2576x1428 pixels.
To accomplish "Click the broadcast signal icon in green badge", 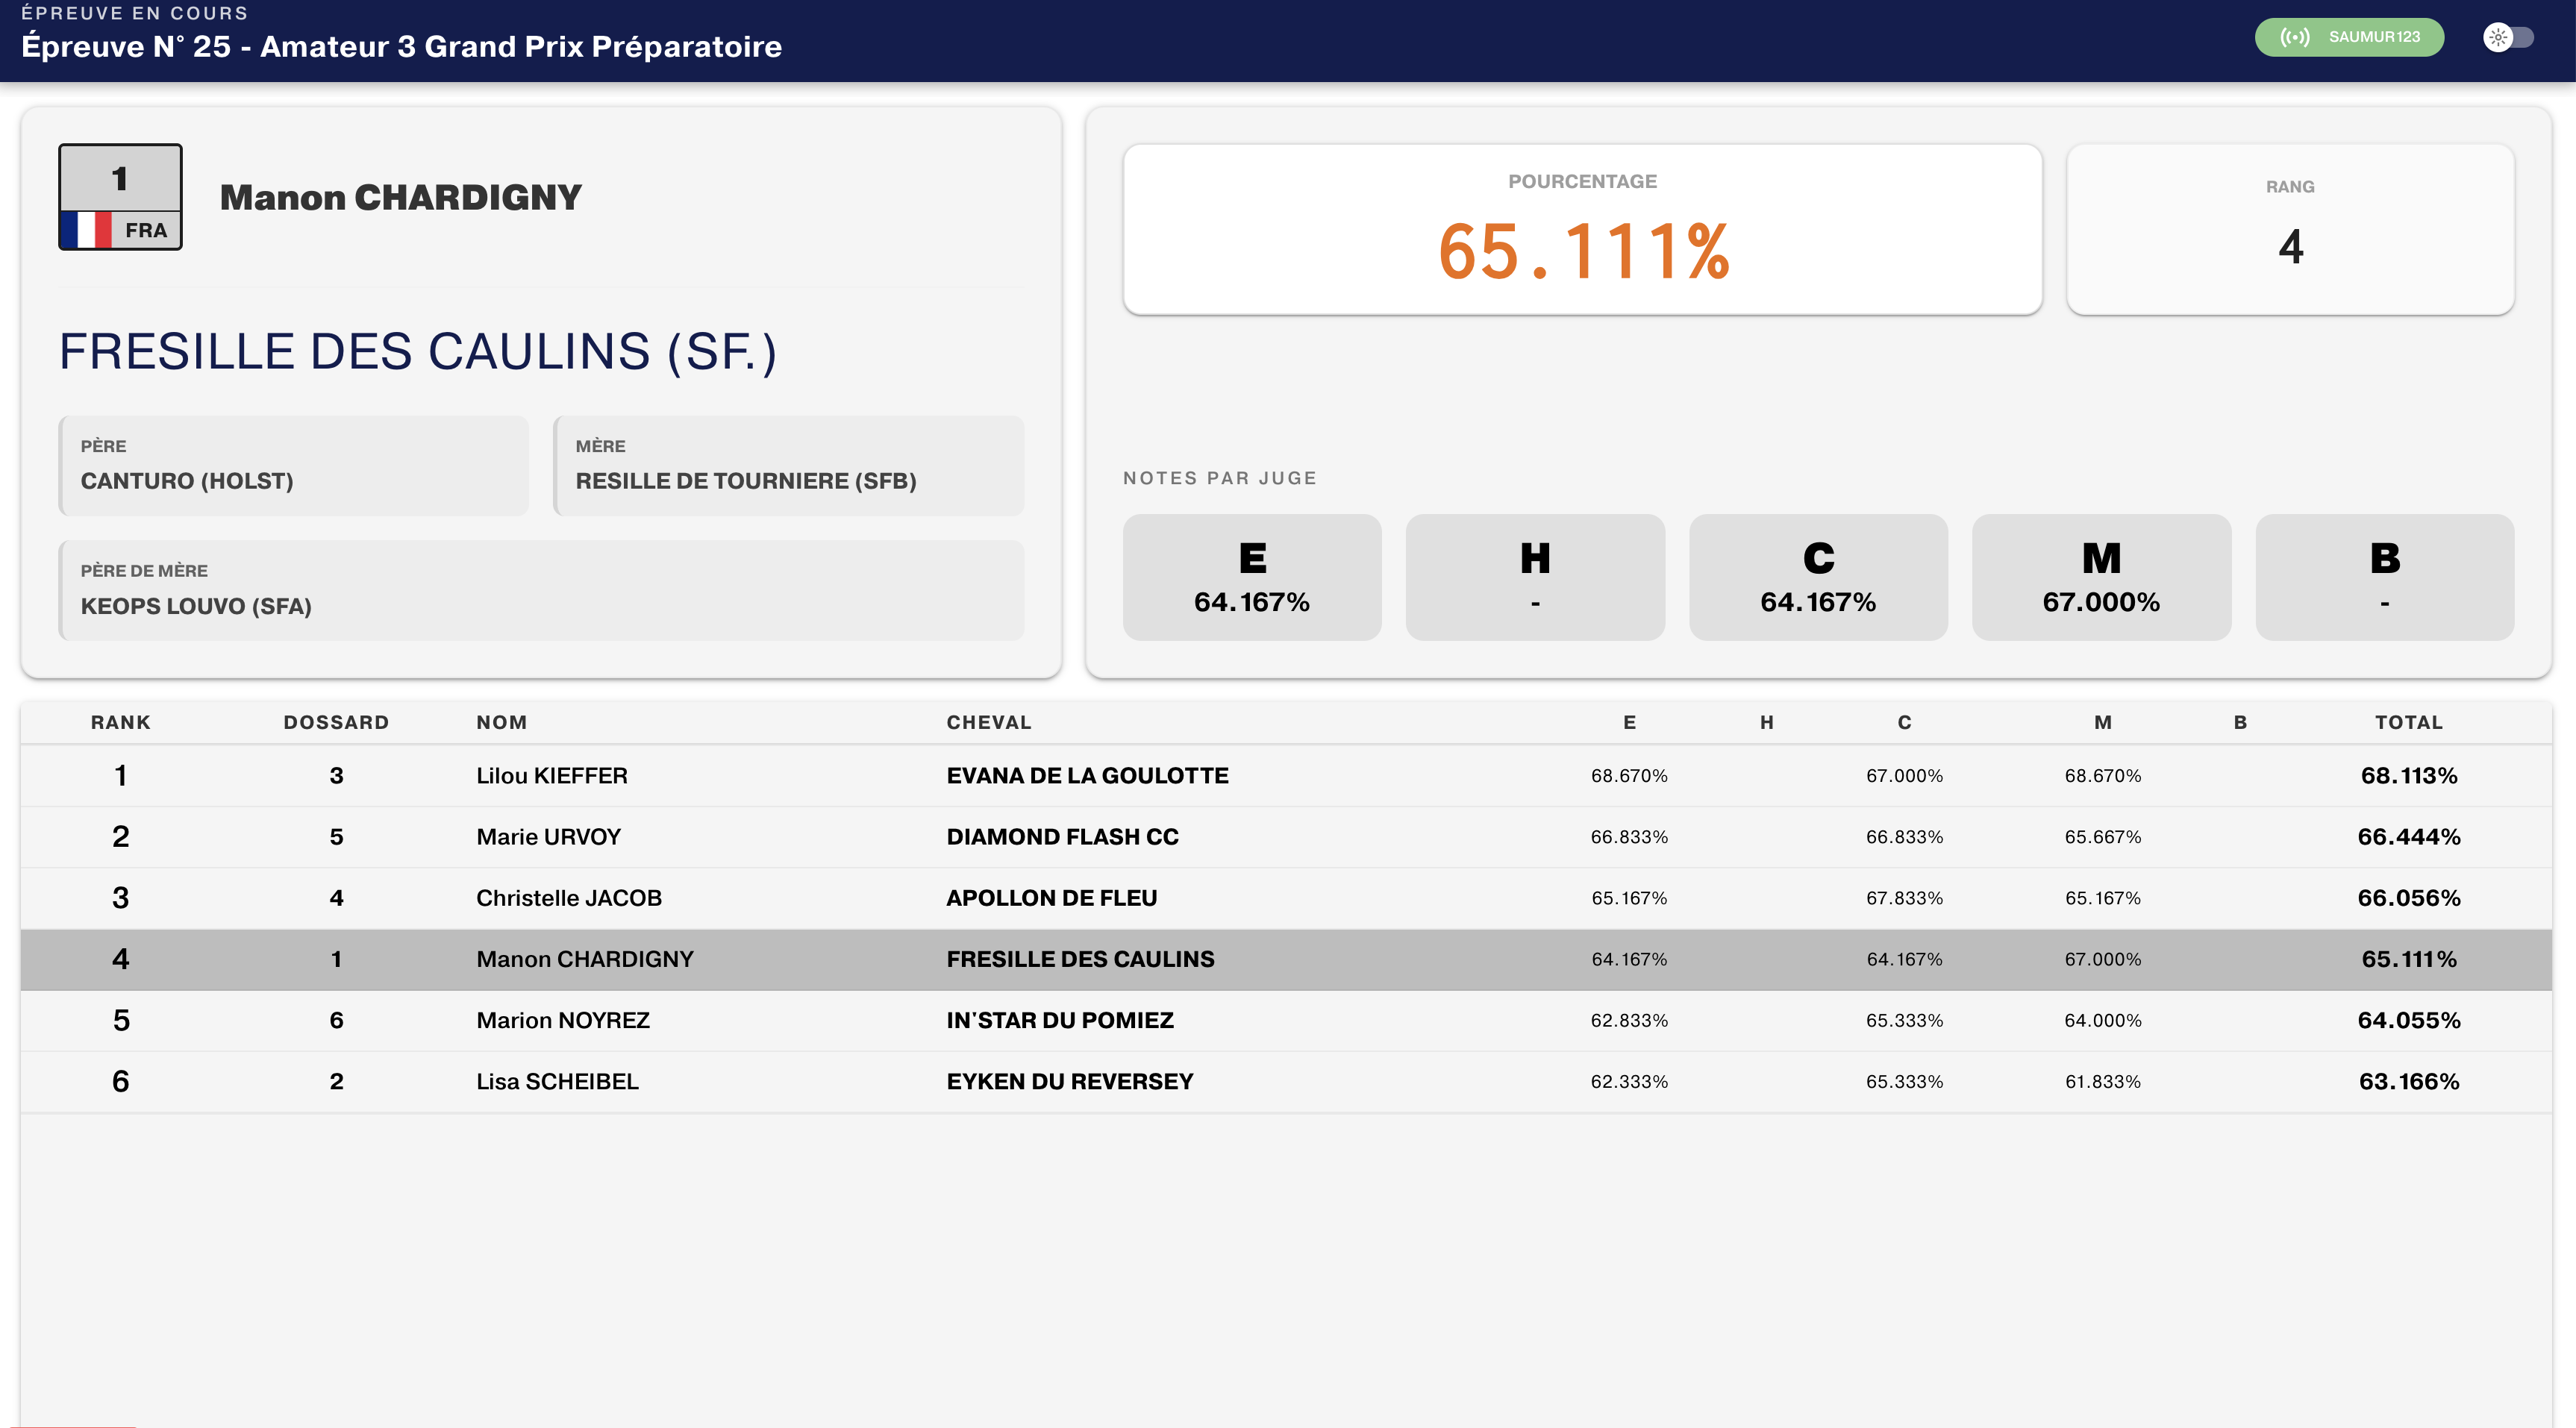I will pyautogui.click(x=2294, y=37).
